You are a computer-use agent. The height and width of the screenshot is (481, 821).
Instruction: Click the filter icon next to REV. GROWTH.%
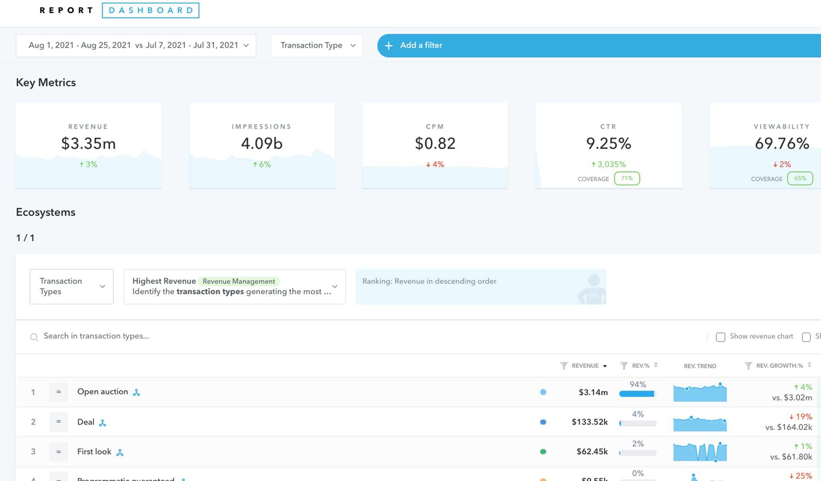pyautogui.click(x=748, y=366)
